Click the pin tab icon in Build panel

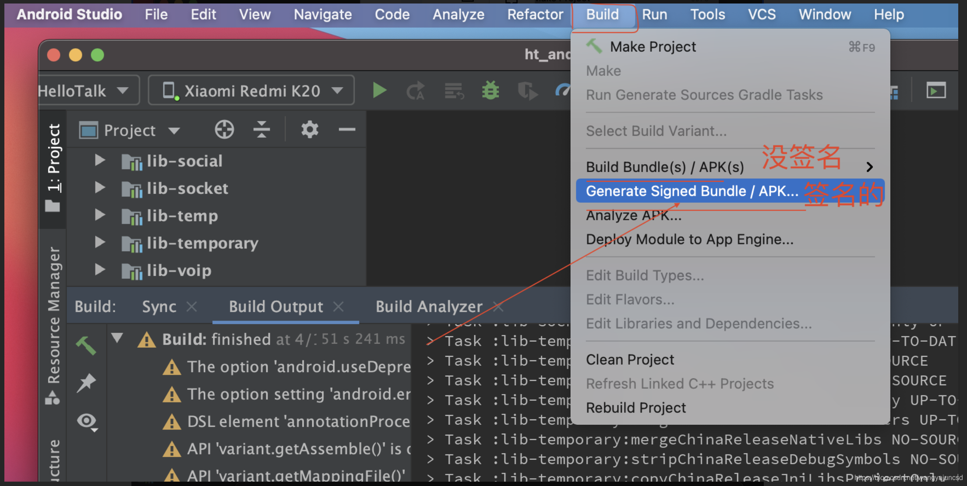pyautogui.click(x=86, y=383)
